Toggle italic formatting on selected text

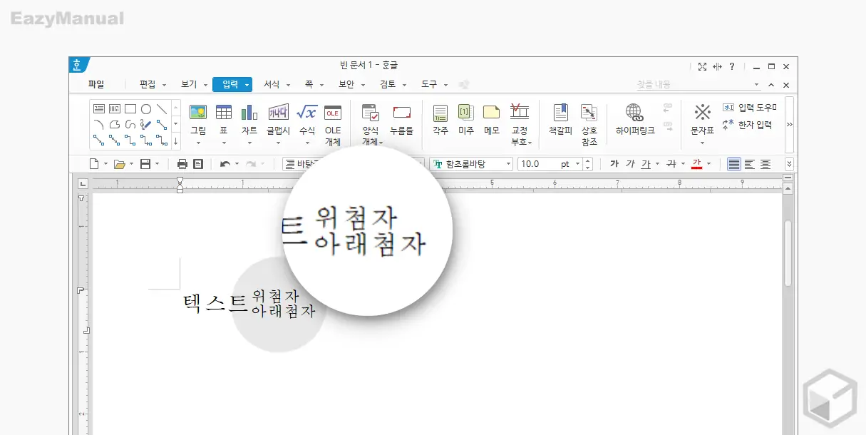click(x=630, y=163)
